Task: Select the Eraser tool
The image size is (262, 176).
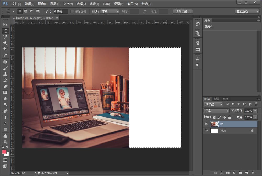Action: click(5, 86)
